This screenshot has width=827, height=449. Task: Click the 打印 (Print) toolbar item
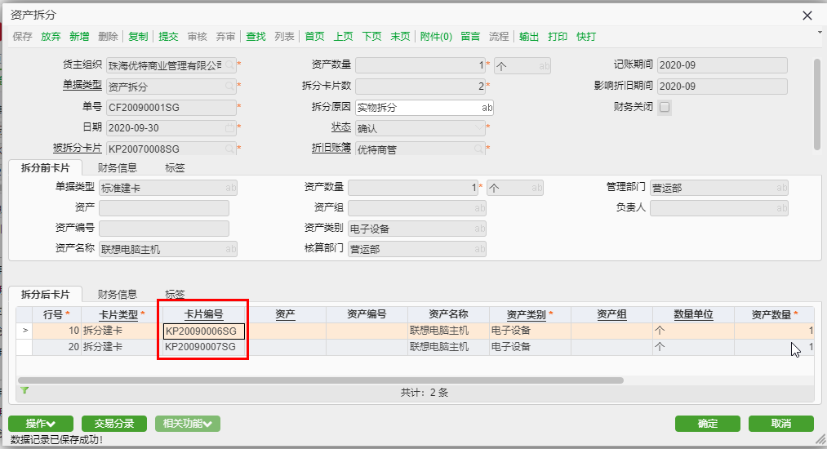click(558, 37)
